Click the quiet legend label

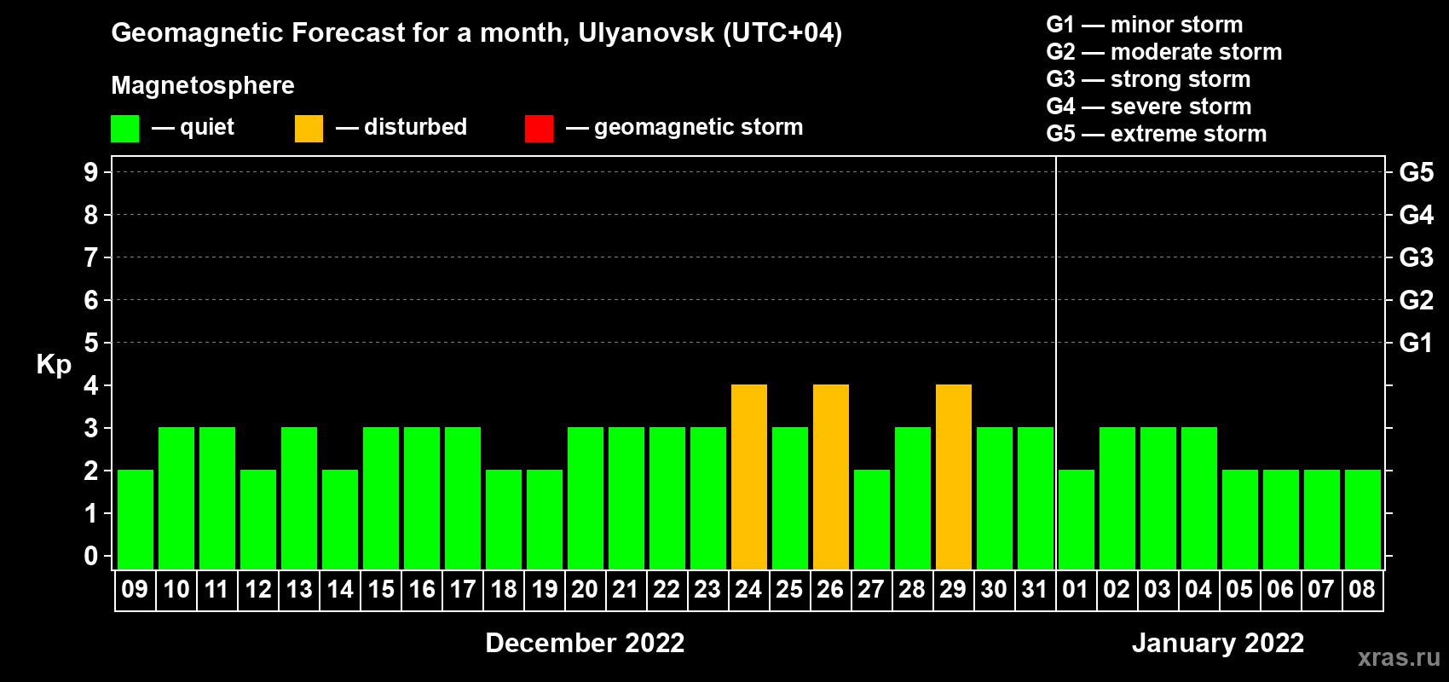pyautogui.click(x=207, y=128)
